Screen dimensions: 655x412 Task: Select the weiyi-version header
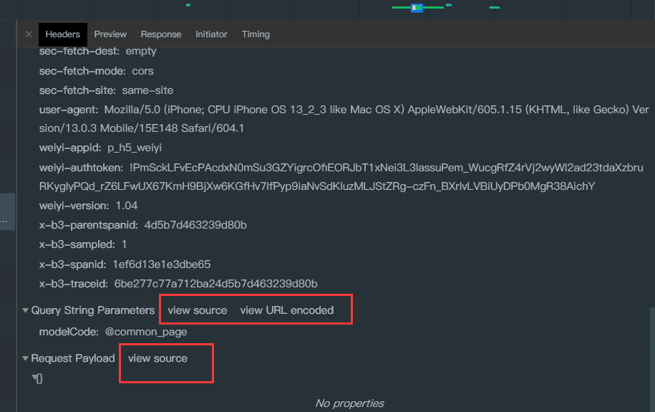pyautogui.click(x=88, y=206)
